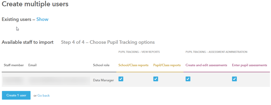Viewport: 271px width, 105px height.
Task: Click the Create and edit assessments header
Action: (206, 65)
